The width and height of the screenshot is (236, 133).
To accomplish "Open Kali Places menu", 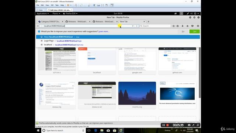I will [x=56, y=13].
